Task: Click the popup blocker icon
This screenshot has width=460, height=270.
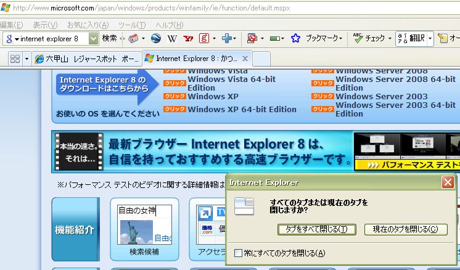Action: (x=252, y=38)
